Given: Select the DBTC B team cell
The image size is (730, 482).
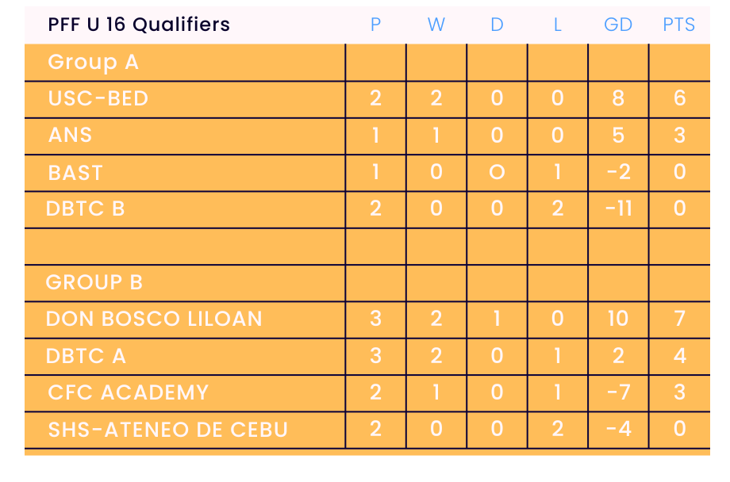Looking at the screenshot, I should [x=86, y=208].
